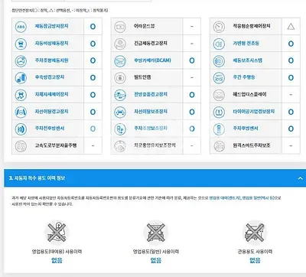Click the 주간 주행등 label
The image size is (306, 277).
(x=244, y=77)
